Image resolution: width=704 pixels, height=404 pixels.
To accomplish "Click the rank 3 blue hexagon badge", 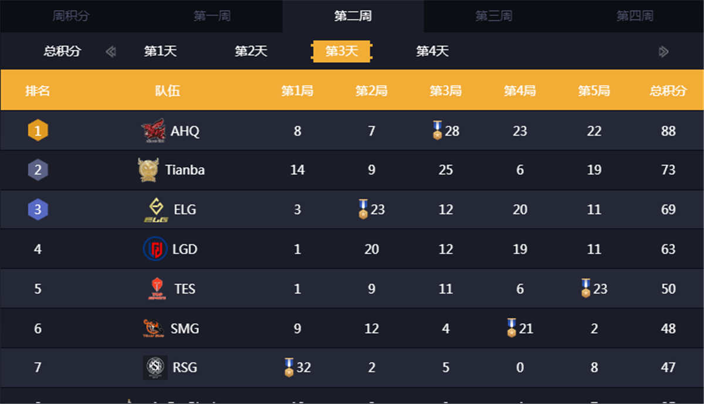I will coord(38,209).
